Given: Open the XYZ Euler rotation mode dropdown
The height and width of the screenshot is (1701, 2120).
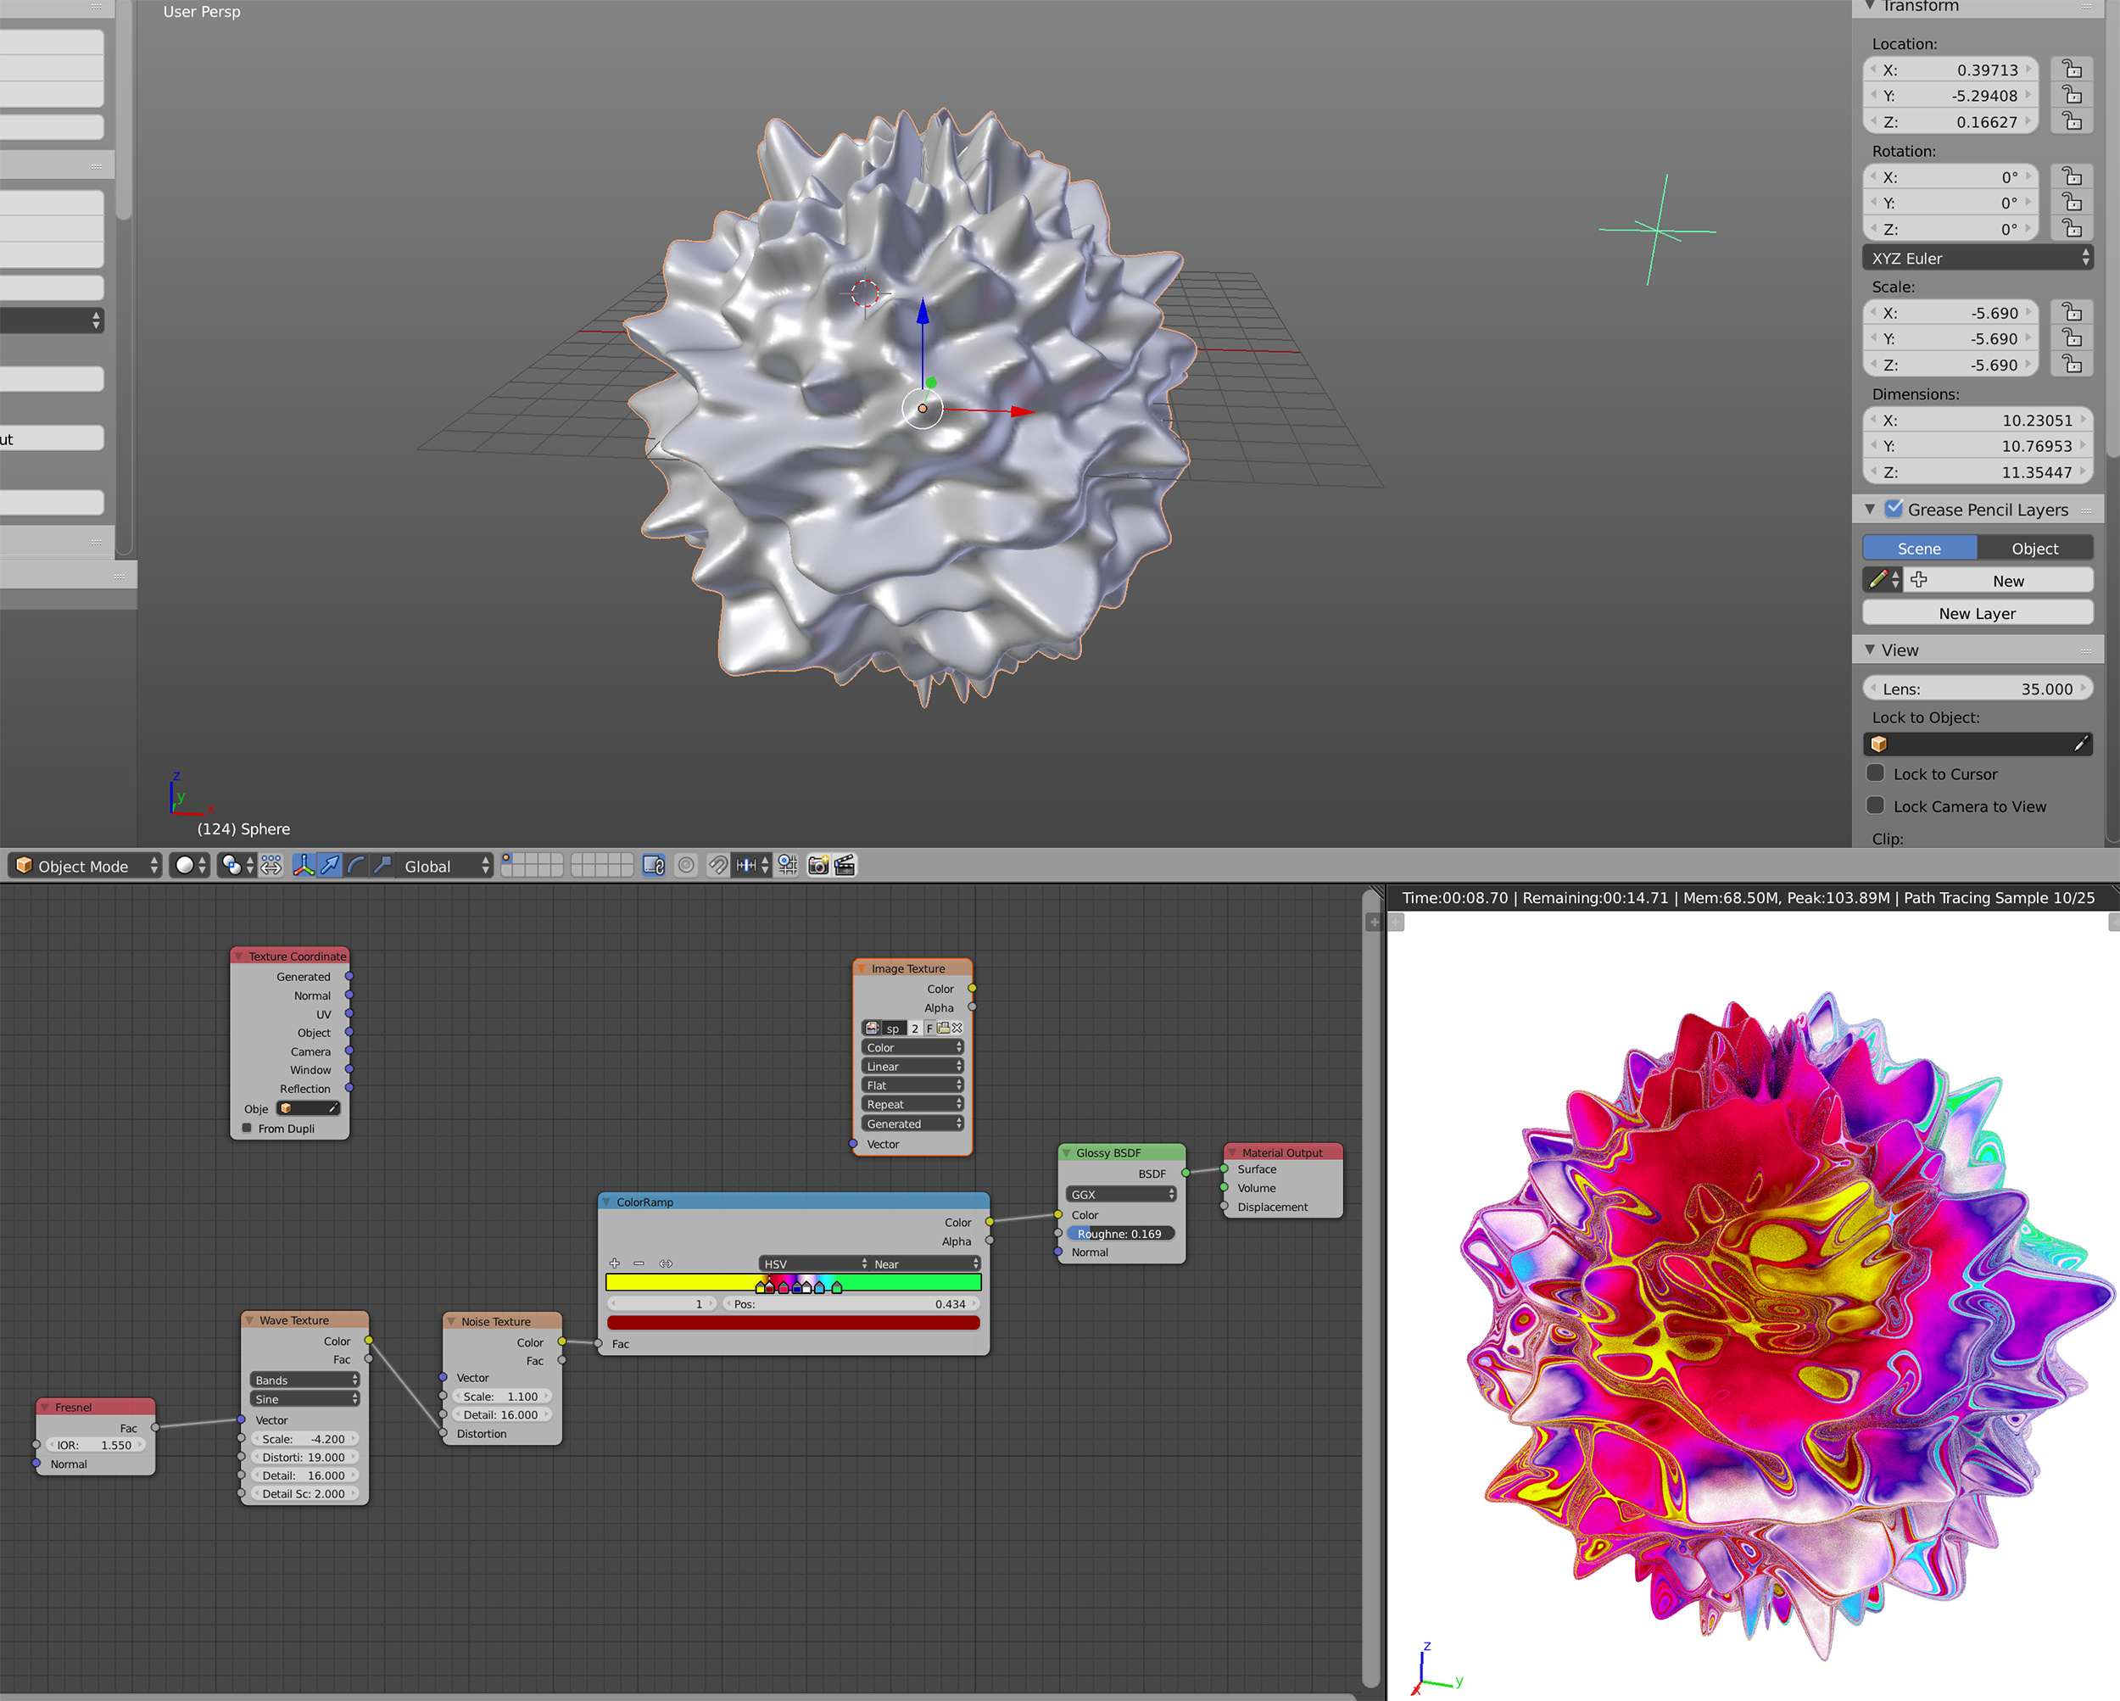Looking at the screenshot, I should [x=1978, y=258].
